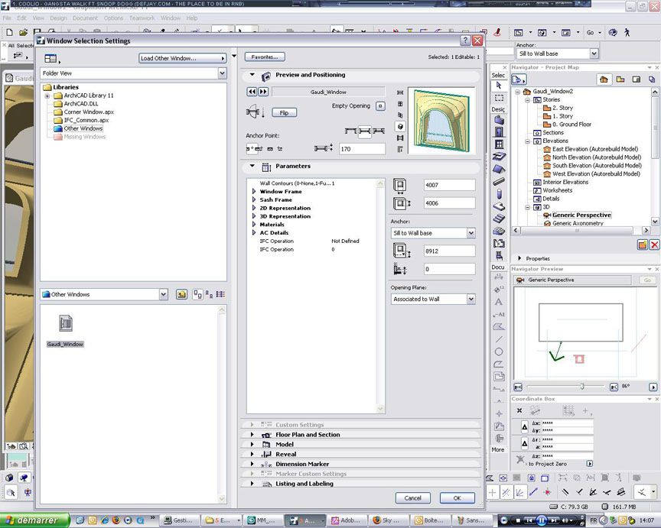This screenshot has width=661, height=528.
Task: Open the Teamwork menu
Action: (x=142, y=18)
